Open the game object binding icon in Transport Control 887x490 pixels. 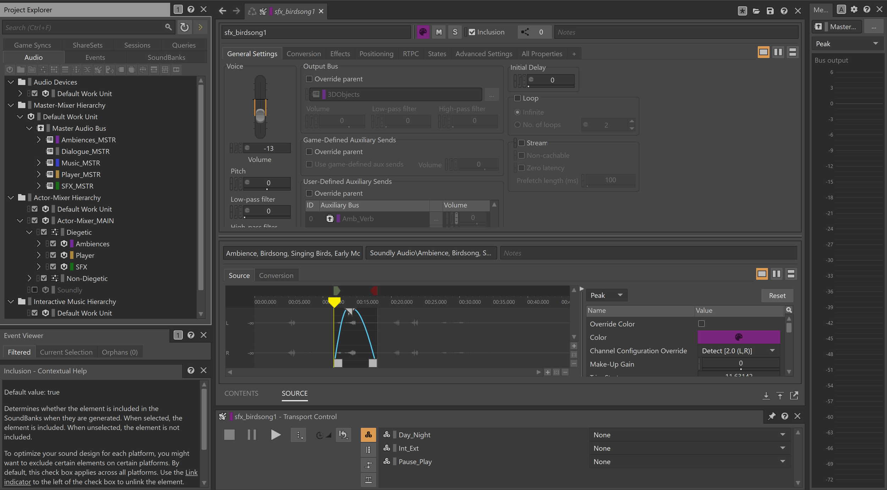point(368,434)
